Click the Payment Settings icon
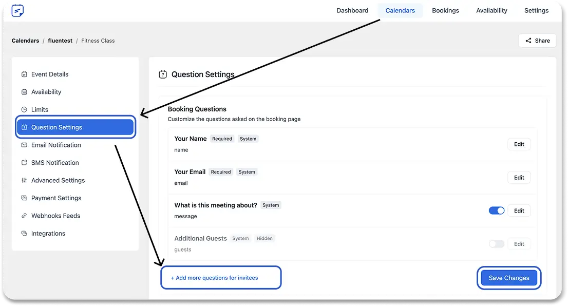Viewport: 568px width, 306px height. pos(24,198)
